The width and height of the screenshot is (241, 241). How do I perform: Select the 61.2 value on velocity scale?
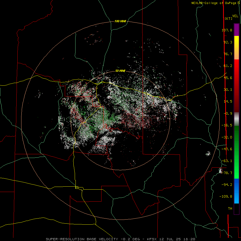click(228, 66)
